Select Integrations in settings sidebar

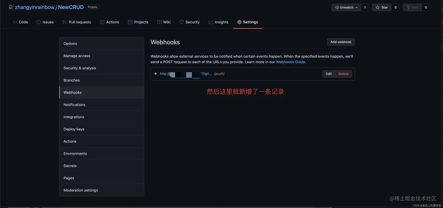coord(102,117)
